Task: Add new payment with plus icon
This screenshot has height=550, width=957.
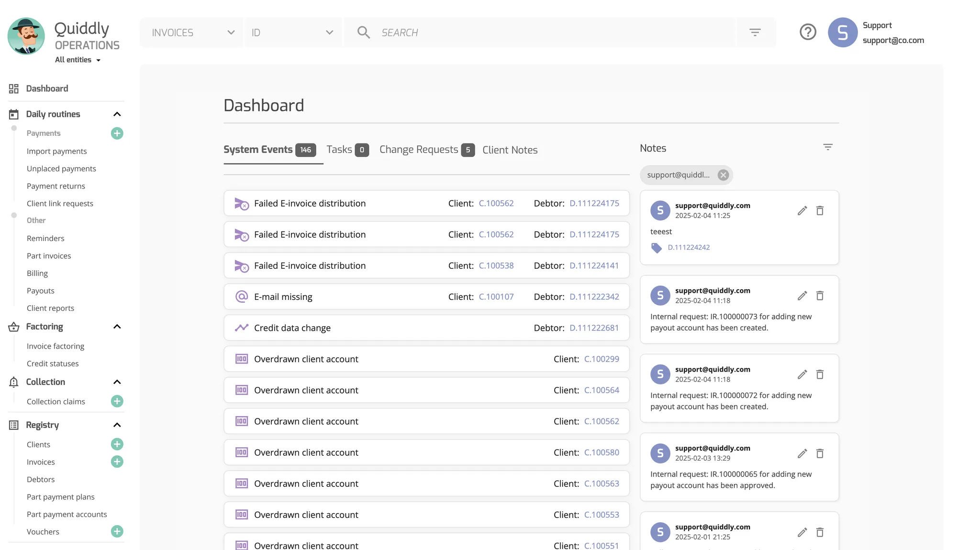Action: point(117,133)
